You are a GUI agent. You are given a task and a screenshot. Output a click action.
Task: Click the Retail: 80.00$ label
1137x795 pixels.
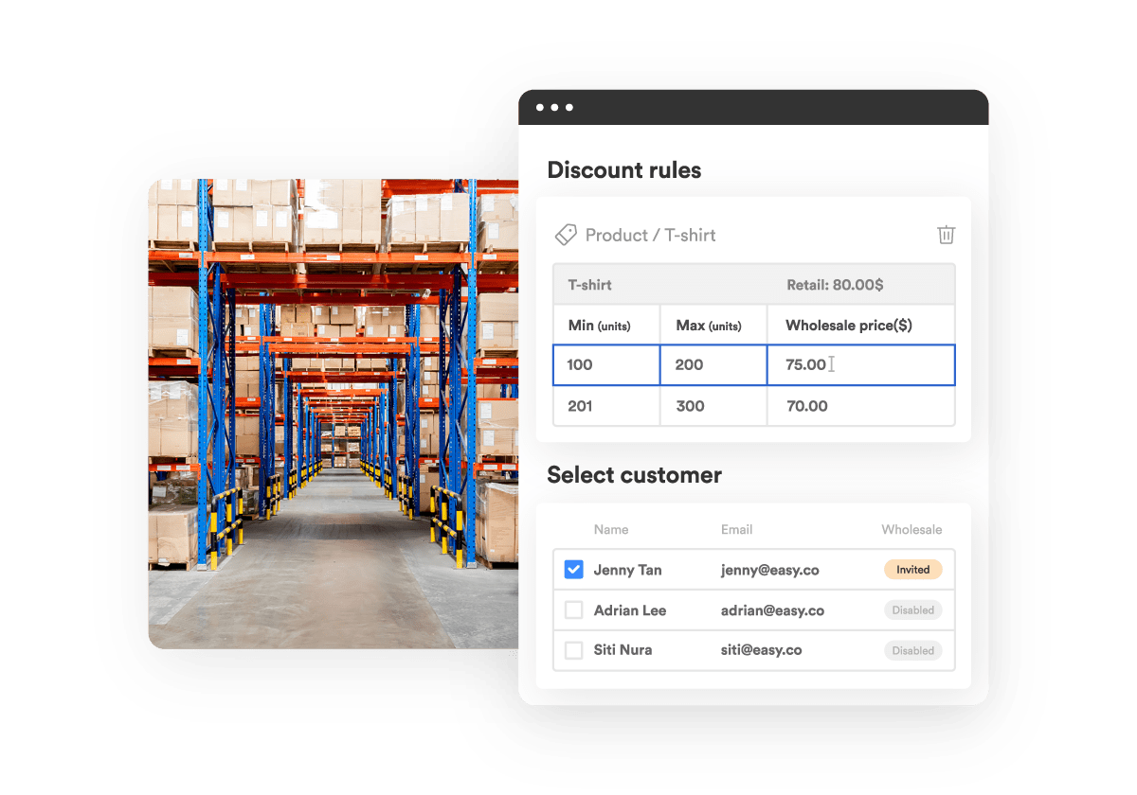(x=835, y=285)
